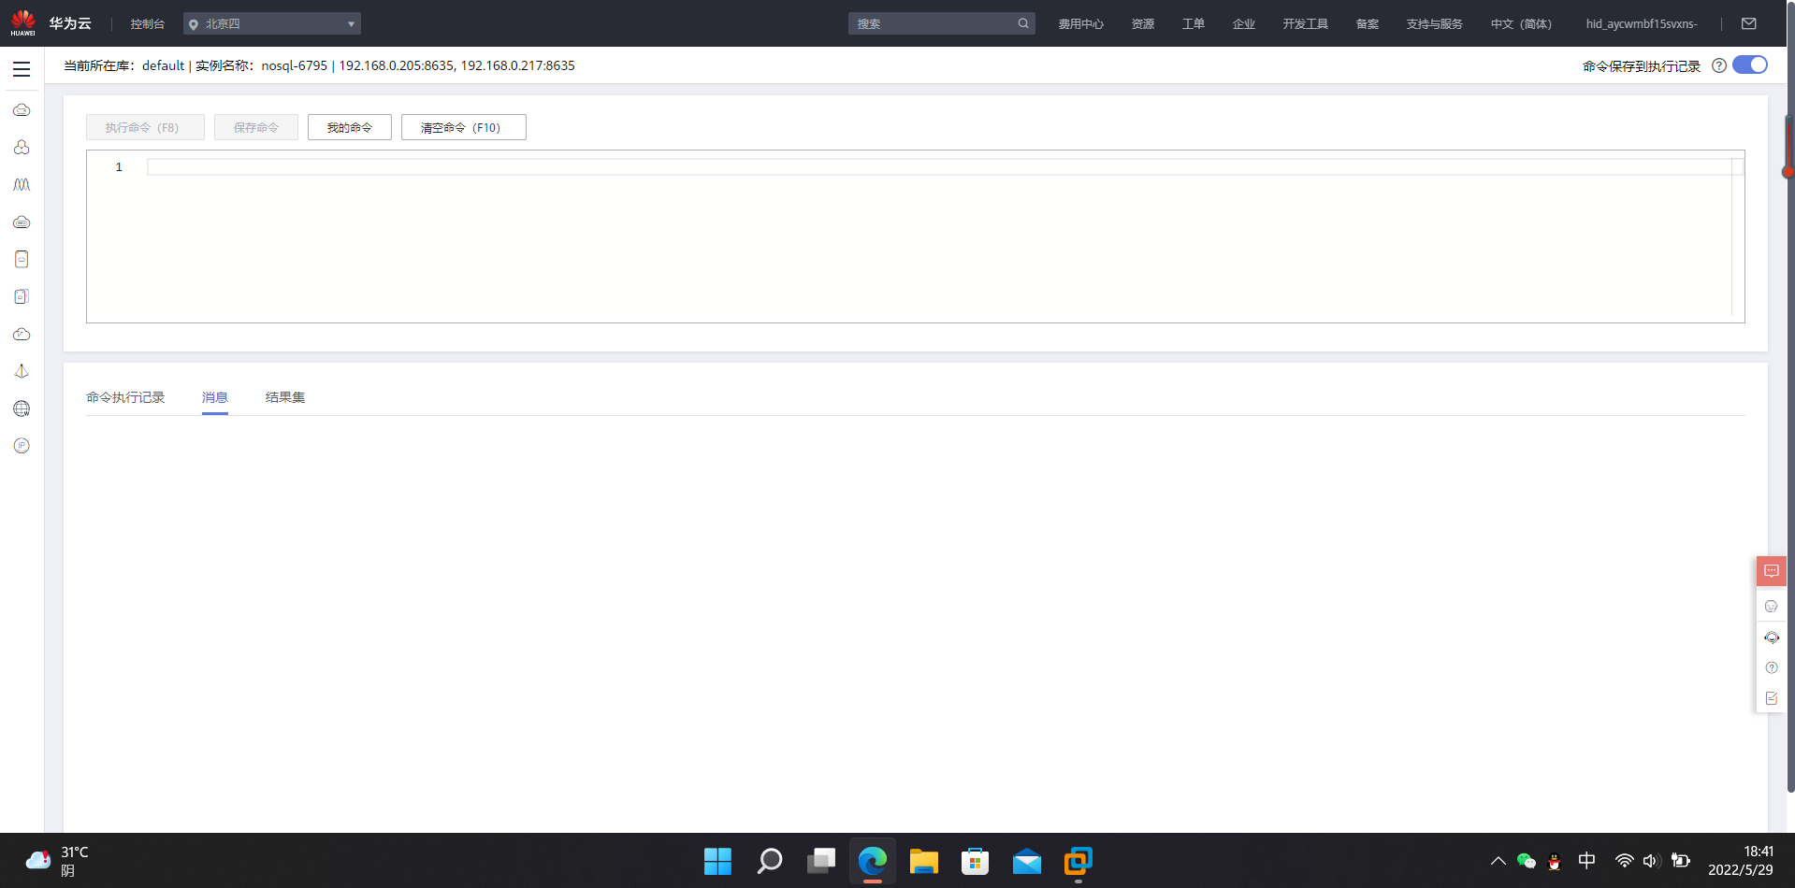Image resolution: width=1795 pixels, height=888 pixels.
Task: Open 我的命令 saved commands
Action: pos(350,127)
